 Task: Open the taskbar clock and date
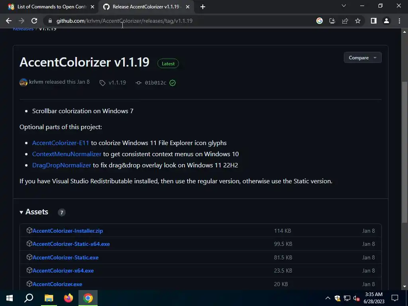[x=374, y=298]
